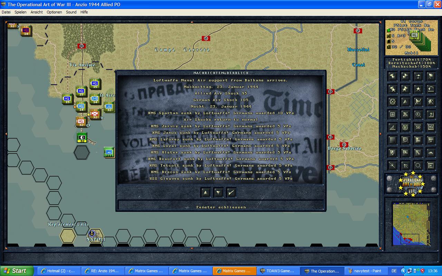442x276 pixels.
Task: Click the weather sun-and-cloud icon button
Action: pyautogui.click(x=418, y=140)
